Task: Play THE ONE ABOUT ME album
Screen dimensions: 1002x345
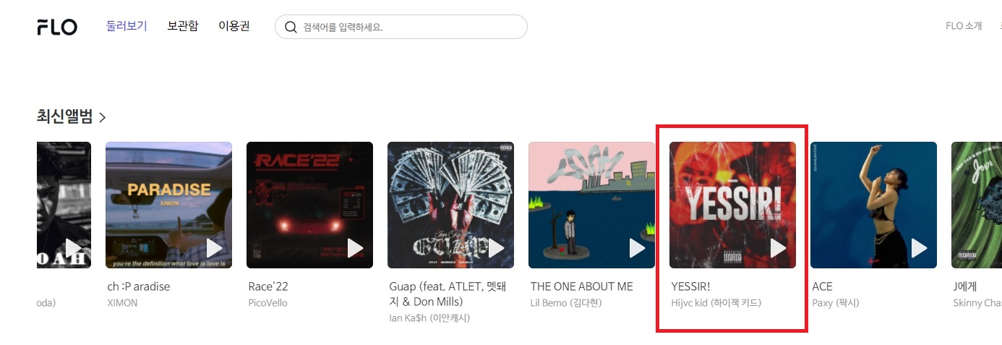Action: pyautogui.click(x=638, y=248)
